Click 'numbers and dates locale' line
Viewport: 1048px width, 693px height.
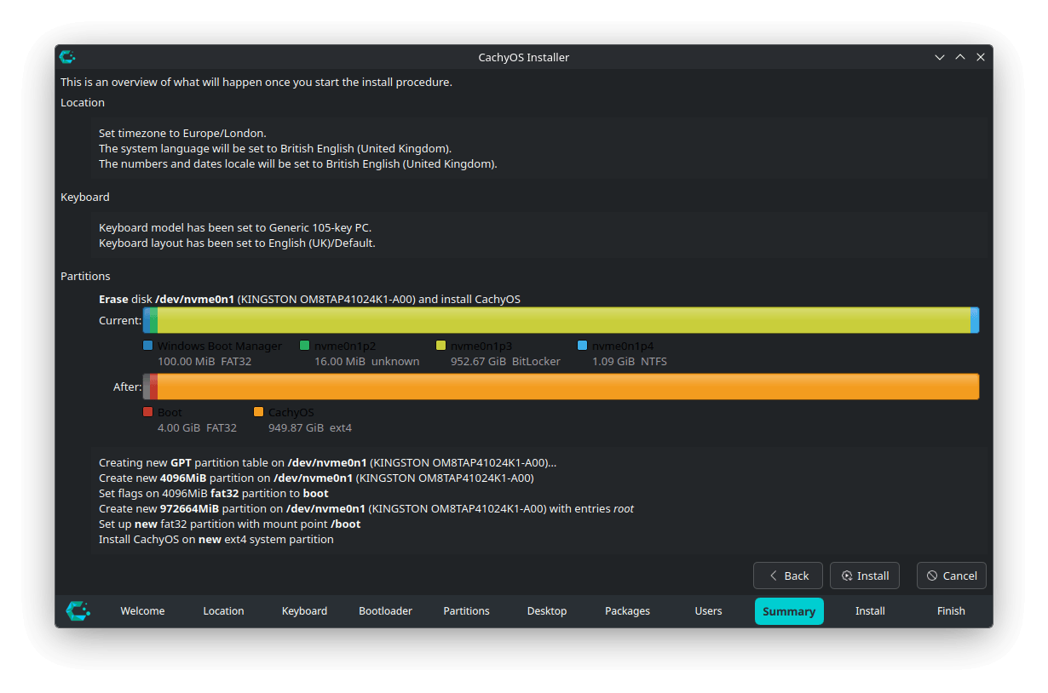coord(298,163)
